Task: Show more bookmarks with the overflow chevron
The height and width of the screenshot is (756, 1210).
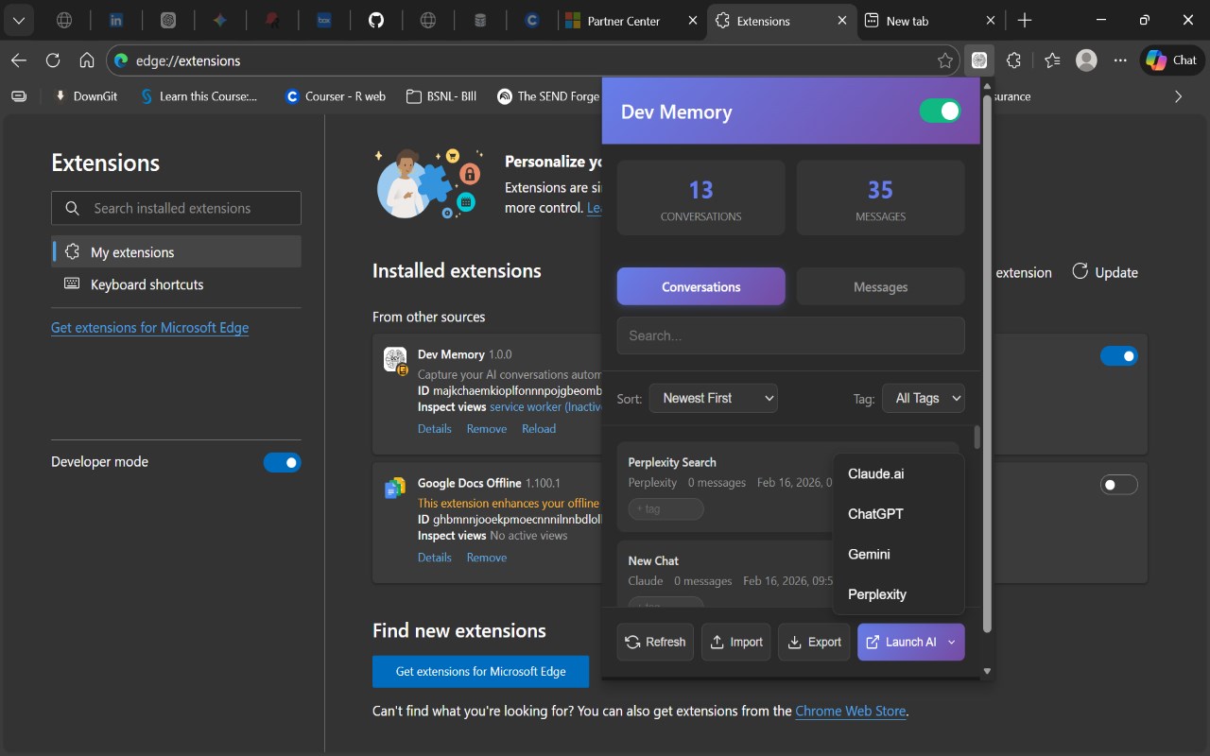Action: click(1178, 96)
